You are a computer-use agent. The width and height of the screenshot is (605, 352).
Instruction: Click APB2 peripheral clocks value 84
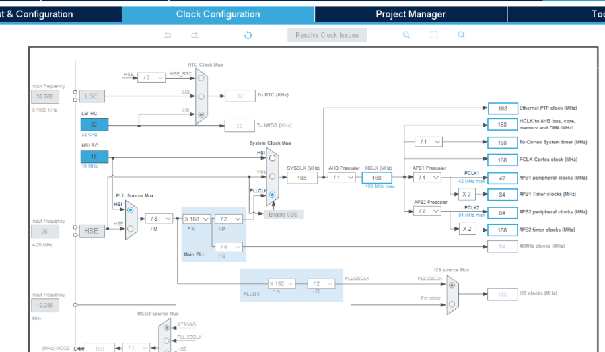[x=503, y=213]
